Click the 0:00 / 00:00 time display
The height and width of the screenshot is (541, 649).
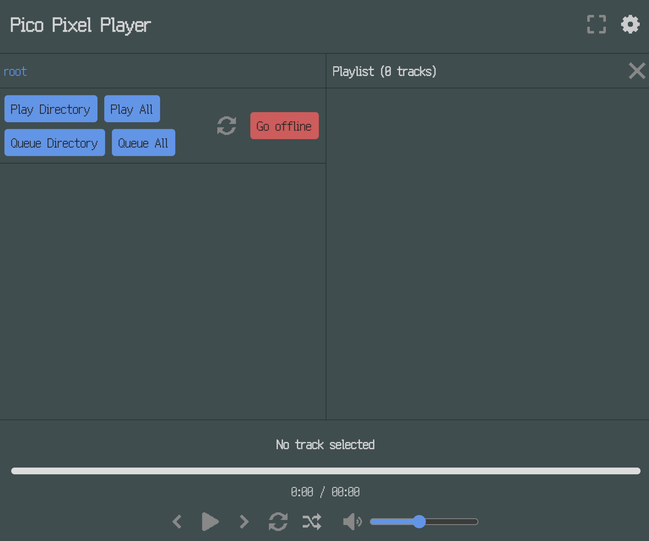point(325,492)
